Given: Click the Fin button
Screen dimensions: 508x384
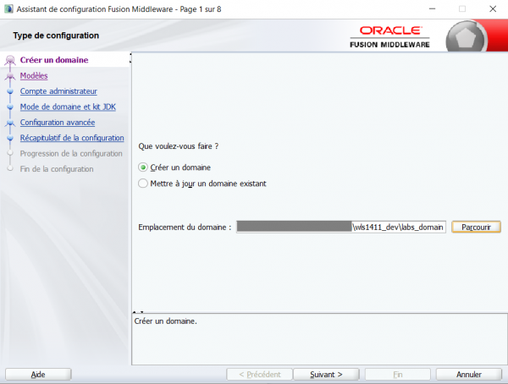Looking at the screenshot, I should (398, 375).
